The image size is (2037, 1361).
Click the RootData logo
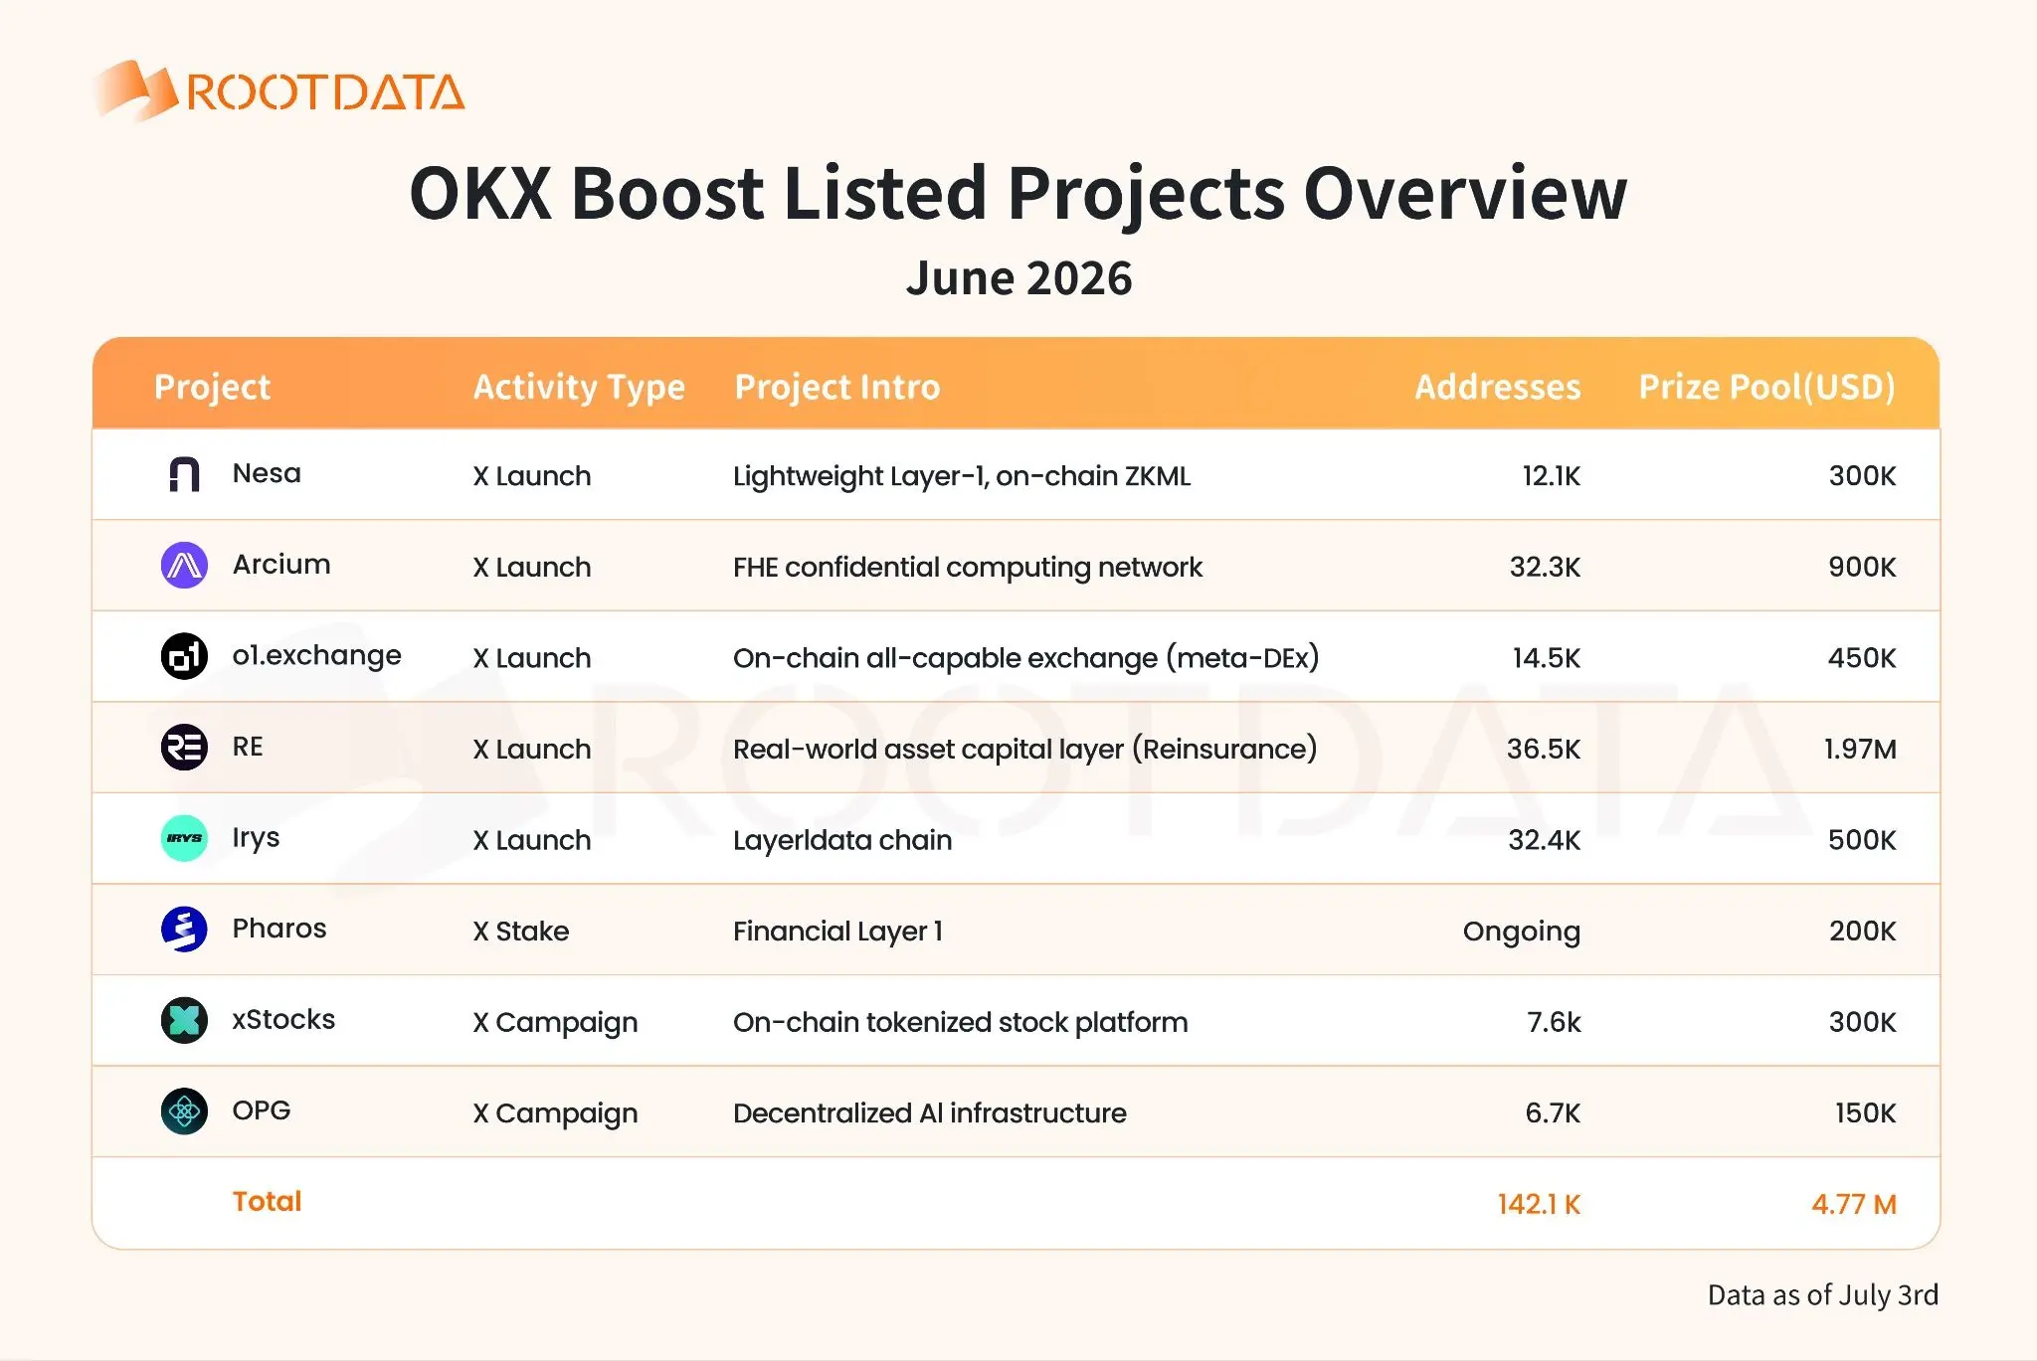click(x=279, y=91)
